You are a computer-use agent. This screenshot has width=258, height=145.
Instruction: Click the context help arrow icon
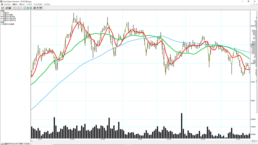(41, 8)
